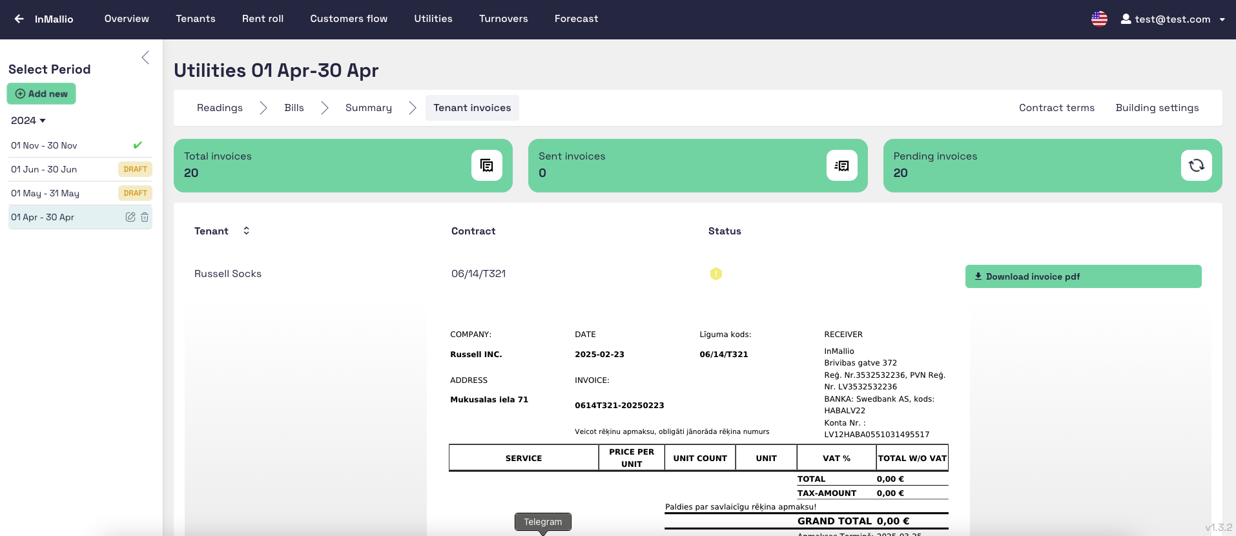Open the 2024 year dropdown
Screen dimensions: 1236x536
tap(28, 121)
